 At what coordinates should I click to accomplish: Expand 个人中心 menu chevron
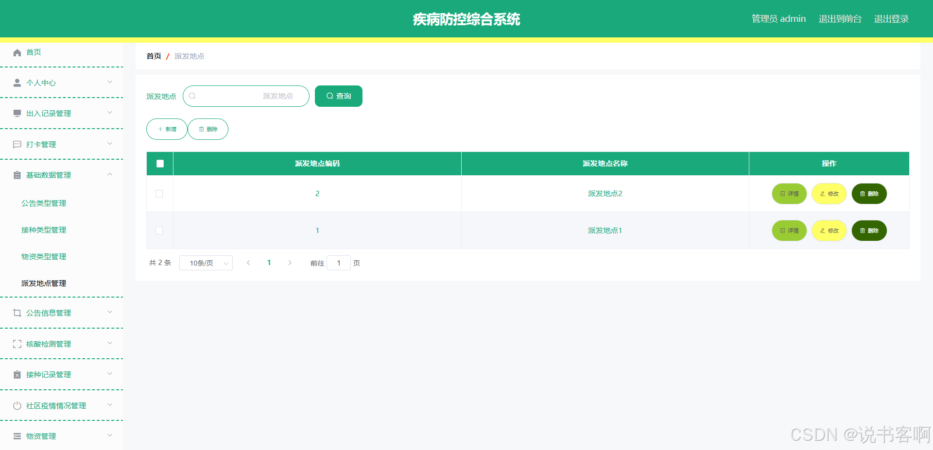click(x=110, y=82)
